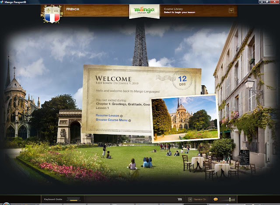Viewport: 280px width, 205px height.
Task: Click 'Select to begin your lesson' text
Action: click(179, 12)
